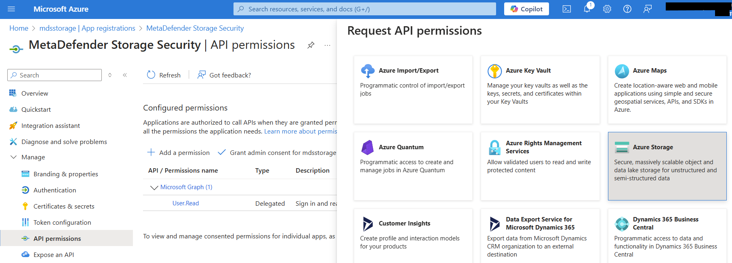732x263 pixels.
Task: Select API permissions in the sidebar
Action: pyautogui.click(x=67, y=238)
